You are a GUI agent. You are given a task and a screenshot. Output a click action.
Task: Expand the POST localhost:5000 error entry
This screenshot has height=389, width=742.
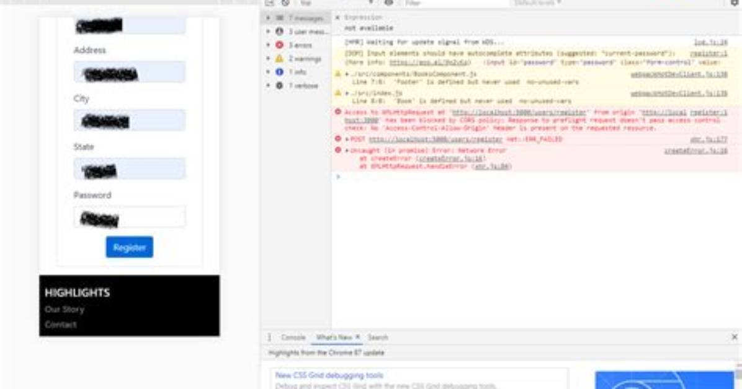click(347, 139)
